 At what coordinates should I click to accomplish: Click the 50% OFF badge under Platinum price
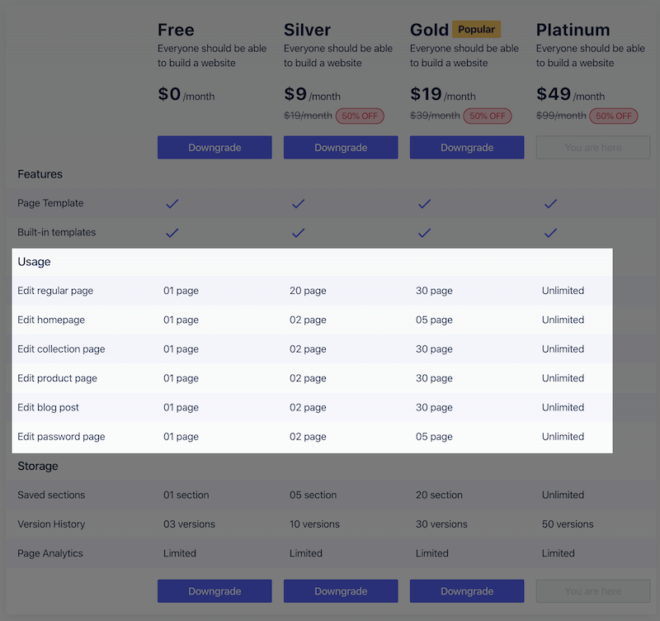click(x=613, y=116)
